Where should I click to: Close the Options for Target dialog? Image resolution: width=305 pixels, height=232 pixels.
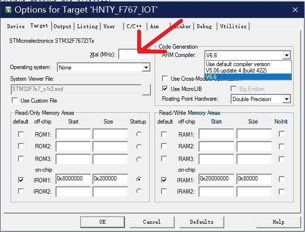(295, 10)
